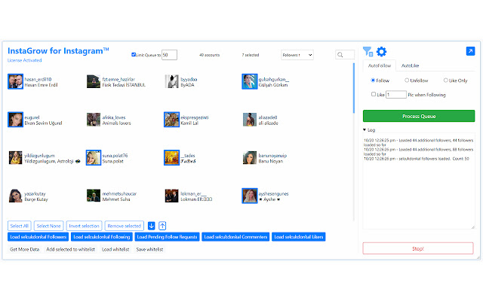This screenshot has height=301, width=483.
Task: Click the Limit Queue number field
Action: coord(169,55)
